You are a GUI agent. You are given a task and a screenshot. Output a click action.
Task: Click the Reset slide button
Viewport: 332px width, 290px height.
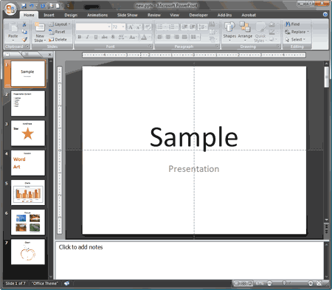[57, 32]
